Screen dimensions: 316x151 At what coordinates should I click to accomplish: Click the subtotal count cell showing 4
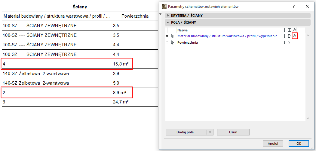57,64
